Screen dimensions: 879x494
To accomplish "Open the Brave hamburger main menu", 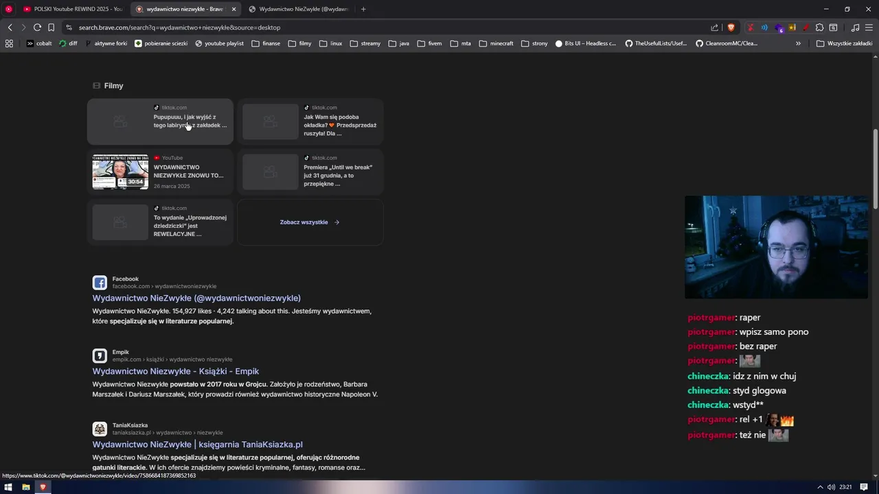I will 869,27.
